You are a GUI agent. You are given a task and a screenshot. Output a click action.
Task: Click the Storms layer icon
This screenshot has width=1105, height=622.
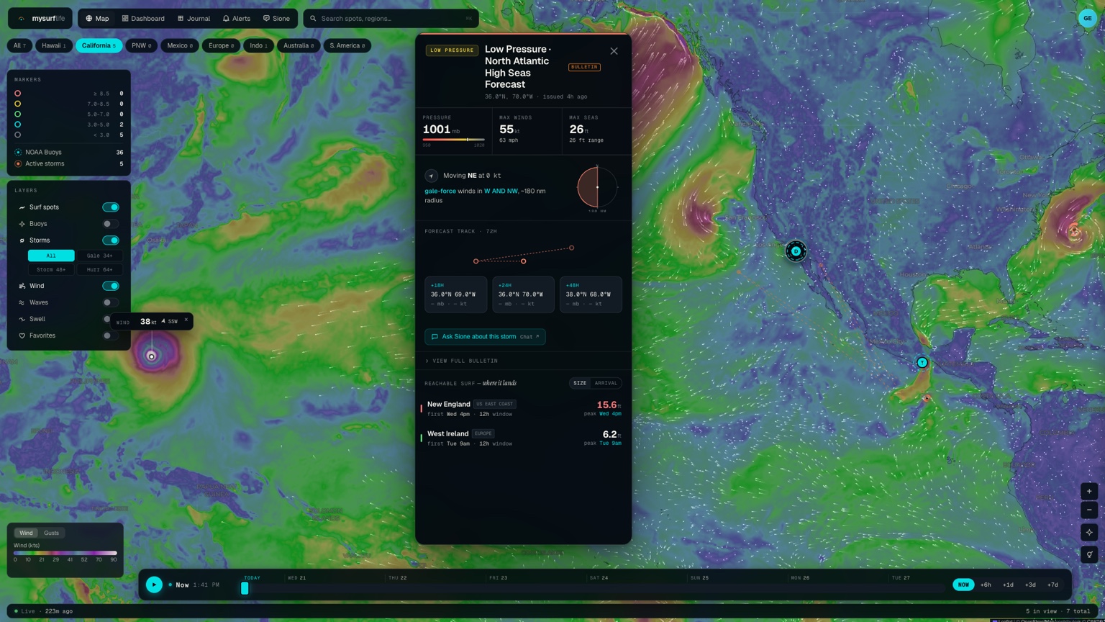tap(22, 240)
